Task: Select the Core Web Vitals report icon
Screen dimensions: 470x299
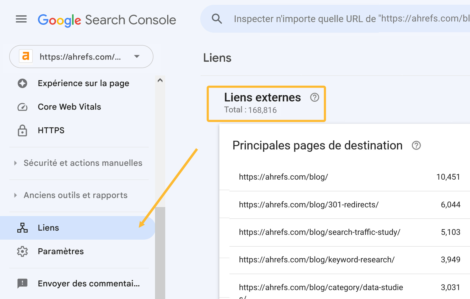Action: pyautogui.click(x=23, y=107)
